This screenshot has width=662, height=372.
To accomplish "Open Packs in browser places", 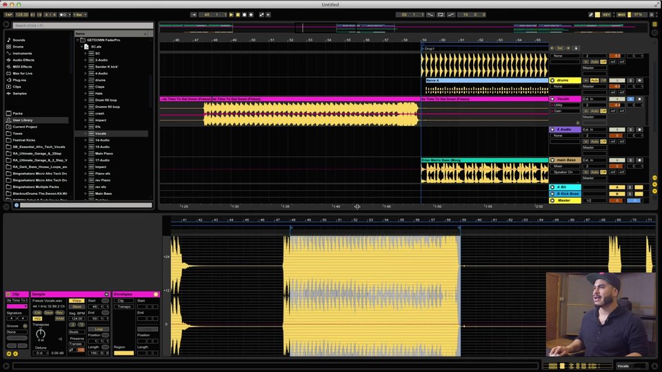I will tap(18, 114).
